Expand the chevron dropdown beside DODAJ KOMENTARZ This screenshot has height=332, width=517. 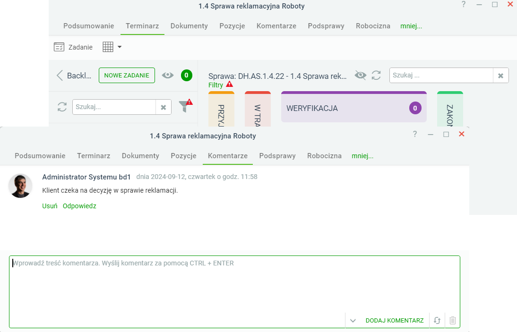click(353, 321)
